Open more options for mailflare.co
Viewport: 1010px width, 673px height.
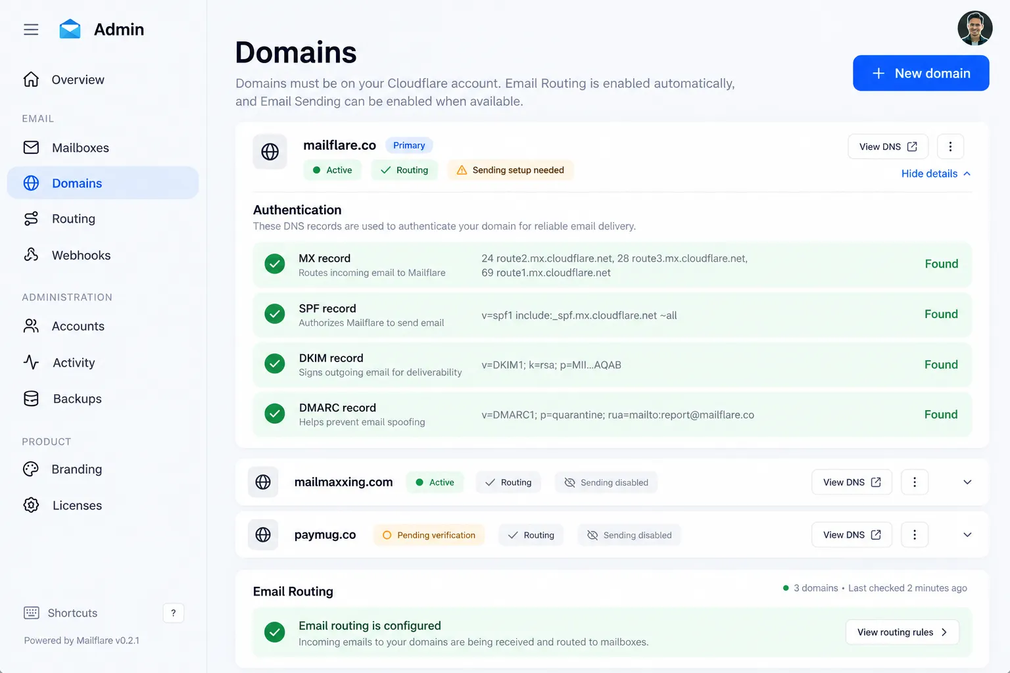[950, 147]
